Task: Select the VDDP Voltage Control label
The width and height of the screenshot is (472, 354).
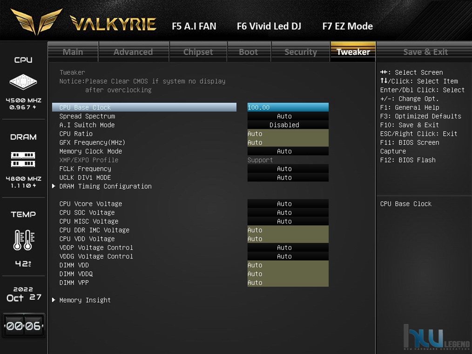Action: pos(96,247)
